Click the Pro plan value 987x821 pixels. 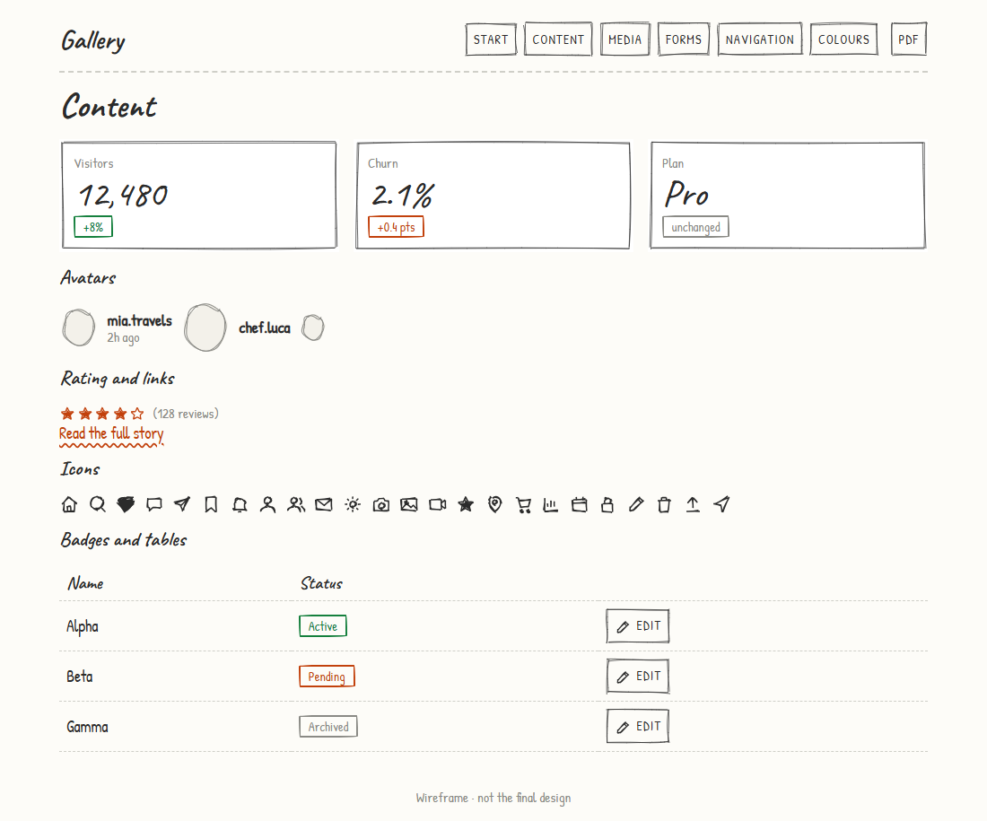point(686,194)
